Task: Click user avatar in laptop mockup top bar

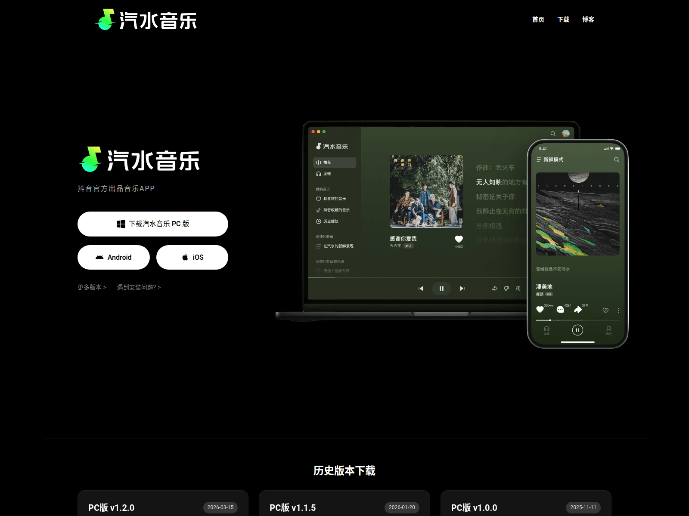Action: click(x=566, y=133)
